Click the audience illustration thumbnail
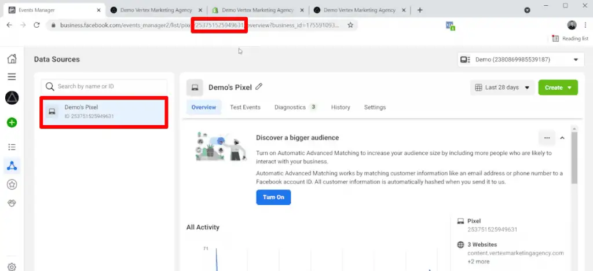The image size is (593, 271). click(x=221, y=147)
